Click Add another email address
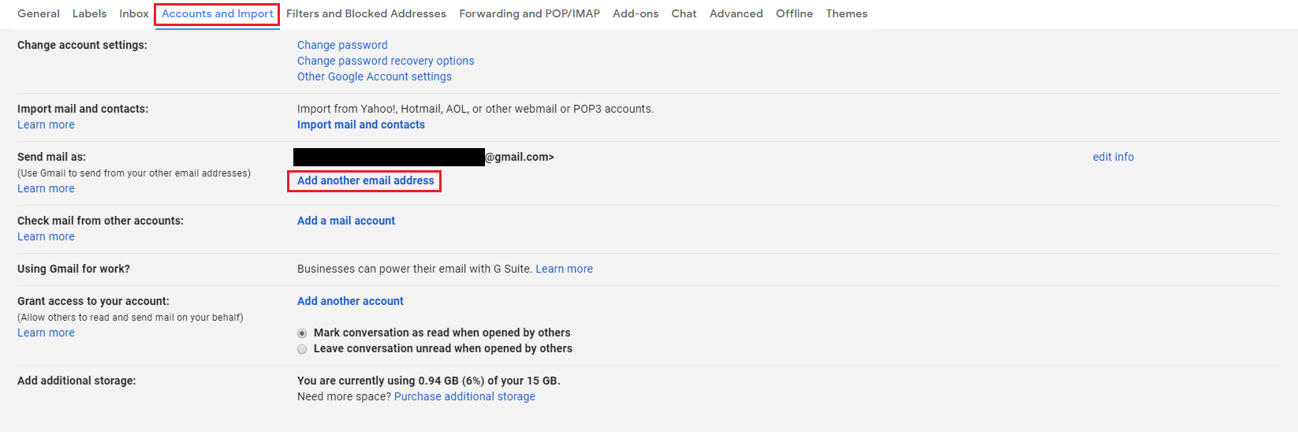The image size is (1298, 446). (x=366, y=180)
